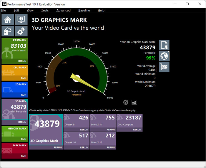Screen dimensions: 206x168
Task: Click the export results document icon
Action: point(164,45)
